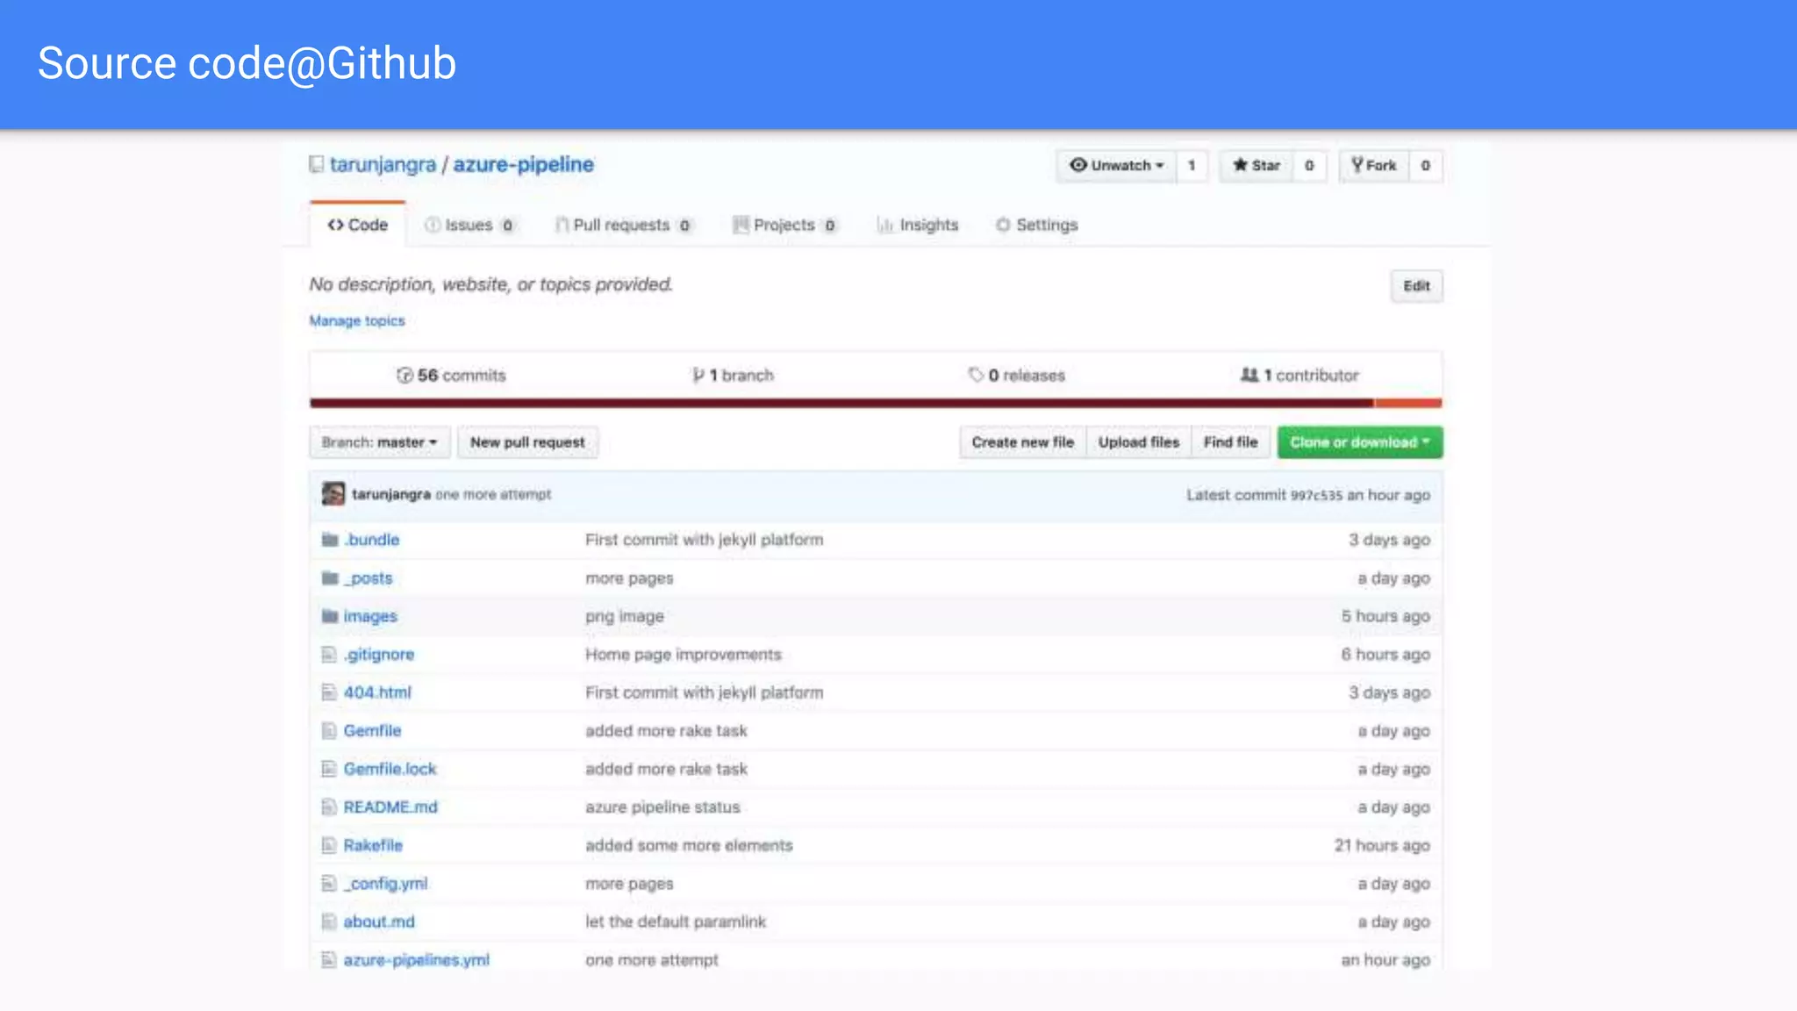This screenshot has height=1011, width=1797.
Task: Click New pull request
Action: [527, 442]
